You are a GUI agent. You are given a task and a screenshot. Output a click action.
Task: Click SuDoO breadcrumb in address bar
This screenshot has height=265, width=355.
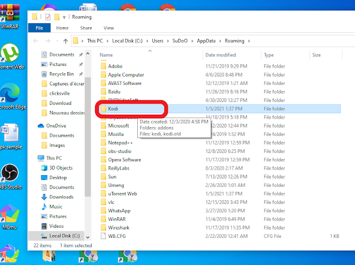coord(180,41)
